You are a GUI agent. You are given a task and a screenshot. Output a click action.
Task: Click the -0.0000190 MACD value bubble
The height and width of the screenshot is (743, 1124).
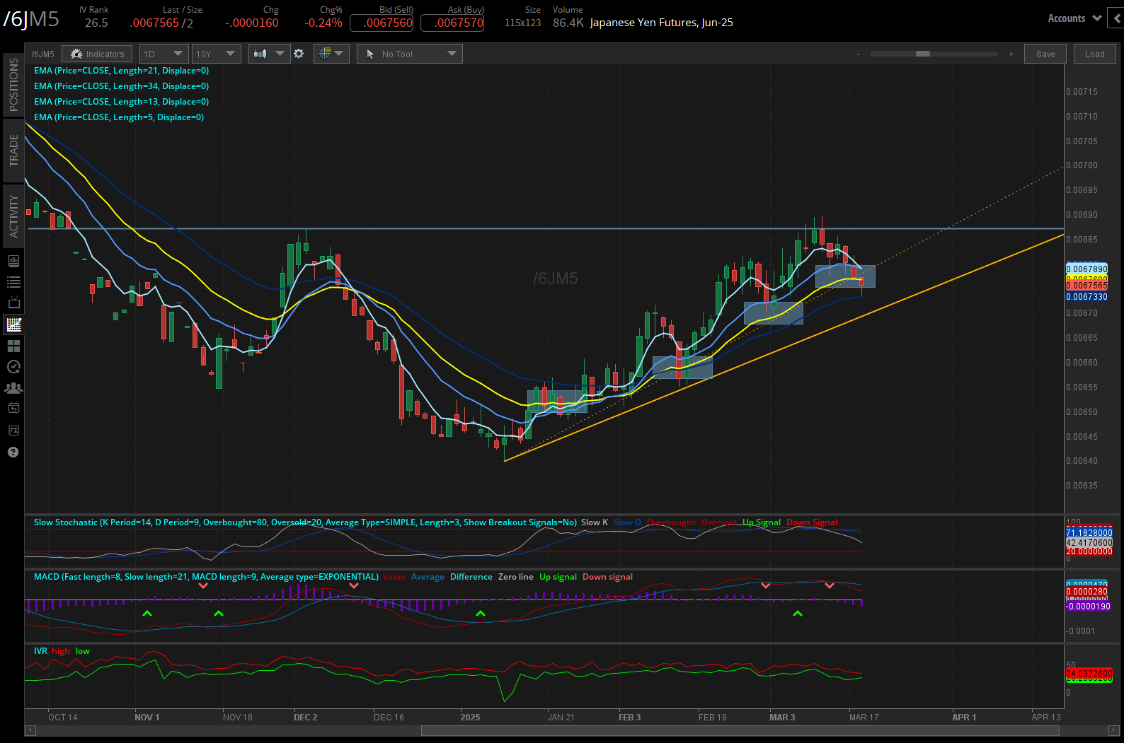(x=1088, y=607)
